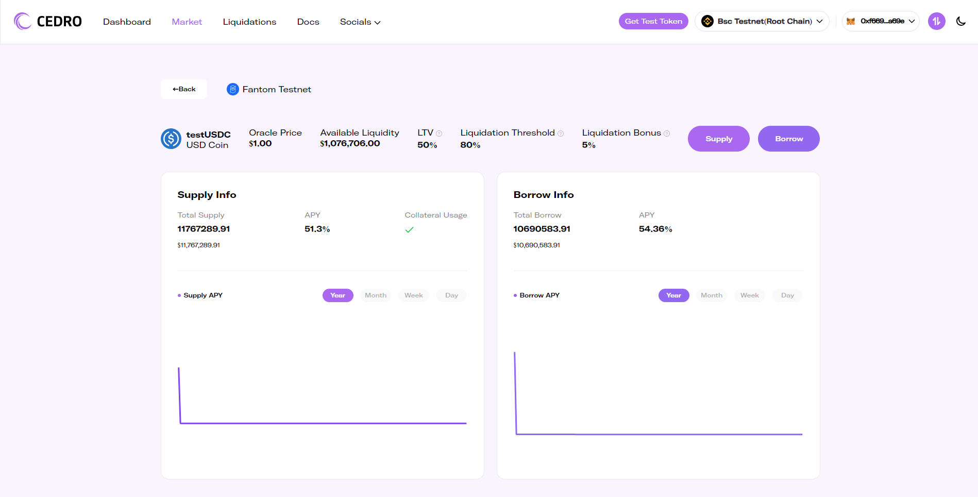The image size is (978, 497).
Task: Click Available Liquidity $1,076,706.00 value
Action: tap(350, 143)
